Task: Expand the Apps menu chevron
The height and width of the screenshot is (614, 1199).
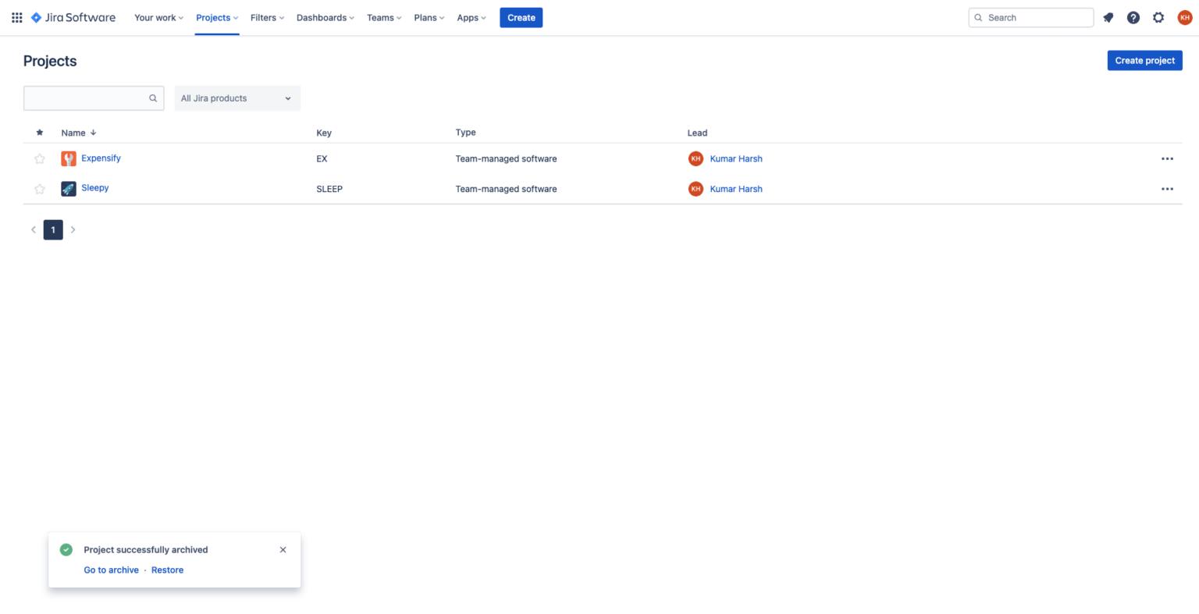Action: [483, 17]
